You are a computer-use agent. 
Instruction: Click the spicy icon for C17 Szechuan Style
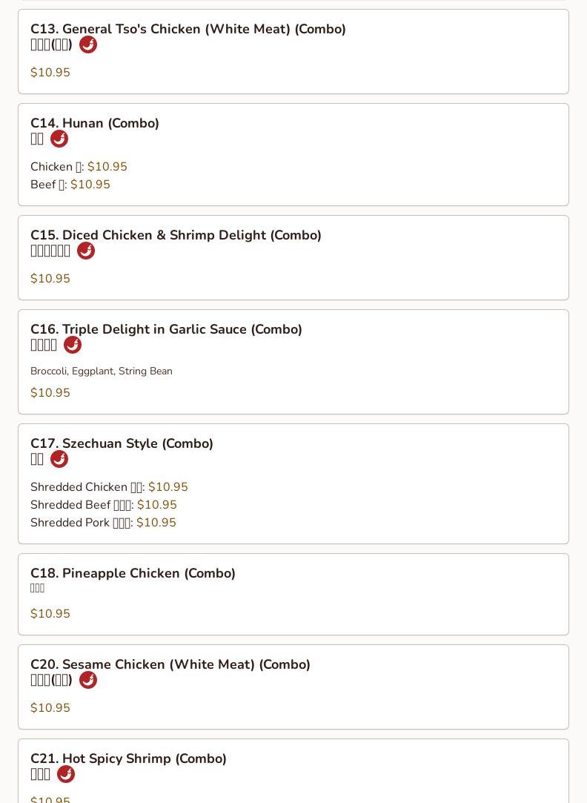59,460
